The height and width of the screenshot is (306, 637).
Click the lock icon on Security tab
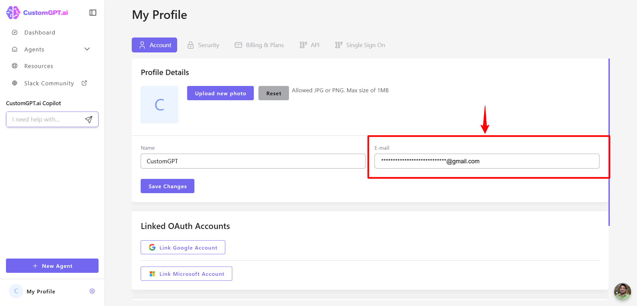pos(190,45)
